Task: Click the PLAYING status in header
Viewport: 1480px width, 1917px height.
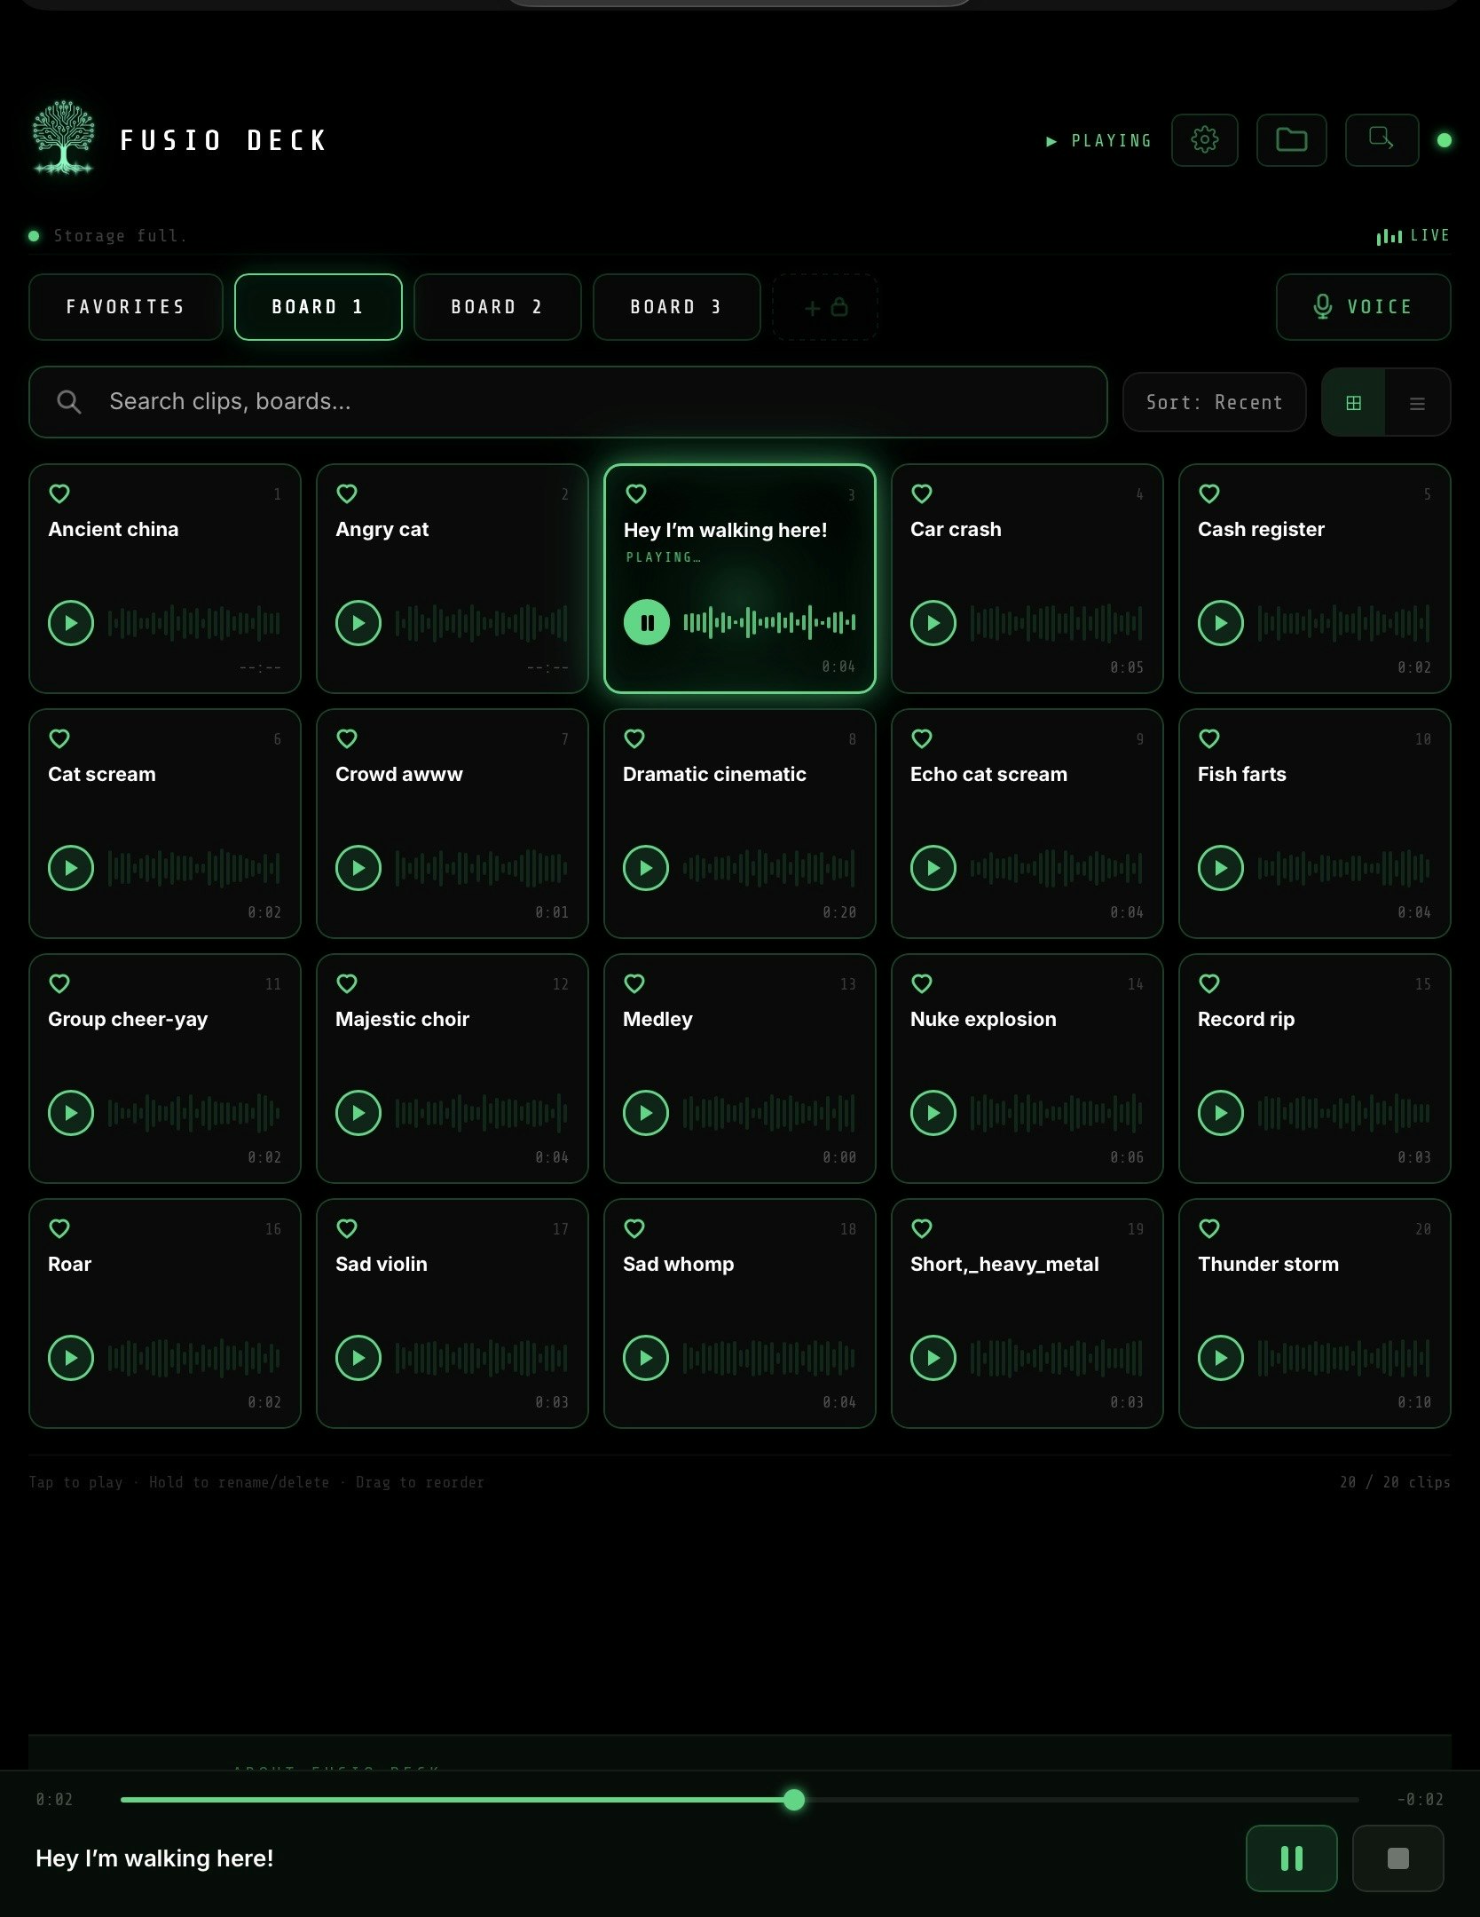Action: click(1098, 141)
